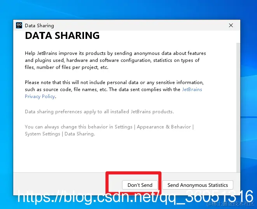Click the 'Help JetBrains improve' paragraph
Viewport: 257px width, 209px height.
tap(115, 60)
